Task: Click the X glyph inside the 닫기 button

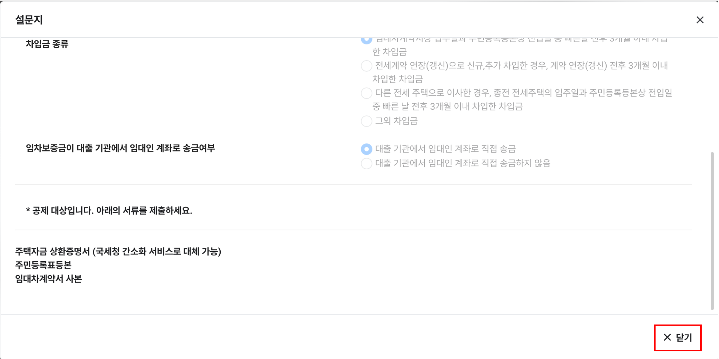Action: coord(667,337)
